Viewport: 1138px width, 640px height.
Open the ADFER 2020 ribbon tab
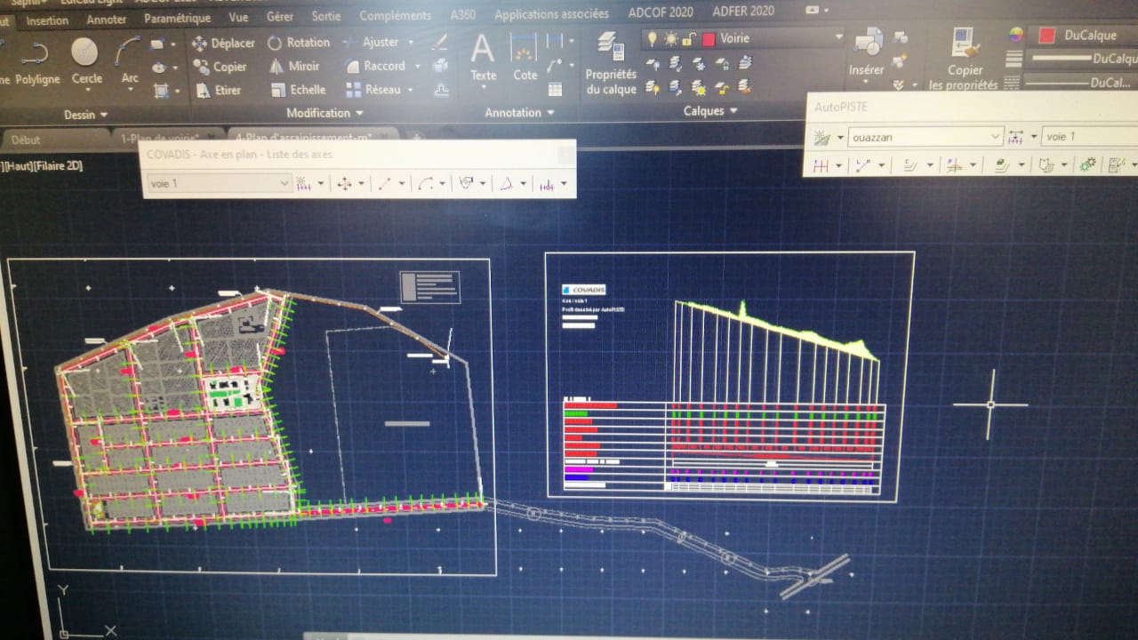[x=743, y=12]
